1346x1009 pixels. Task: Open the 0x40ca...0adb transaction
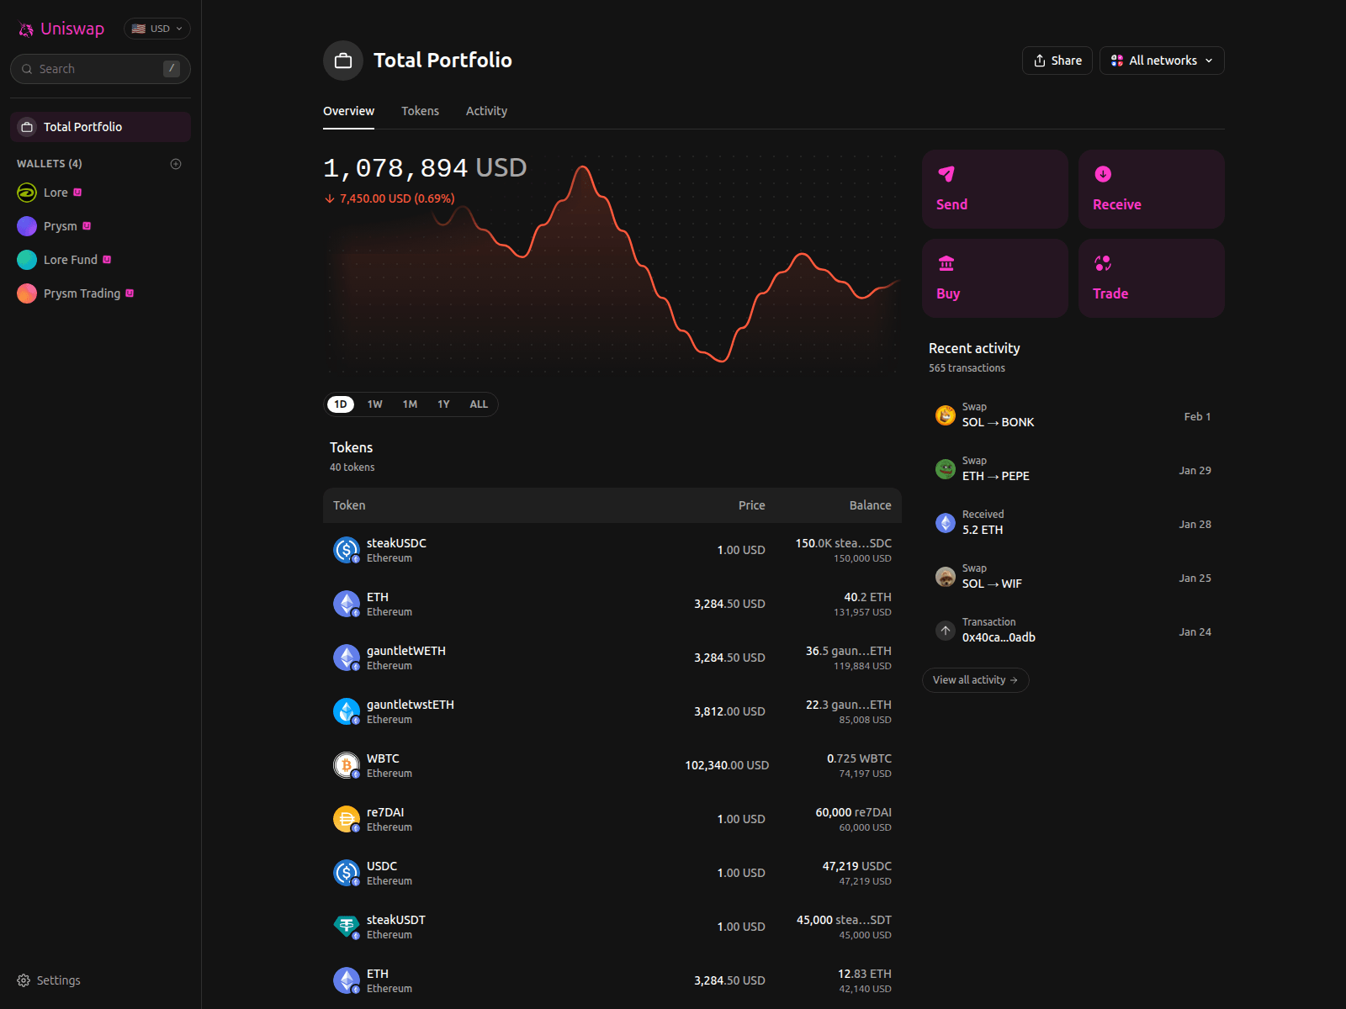(1073, 631)
